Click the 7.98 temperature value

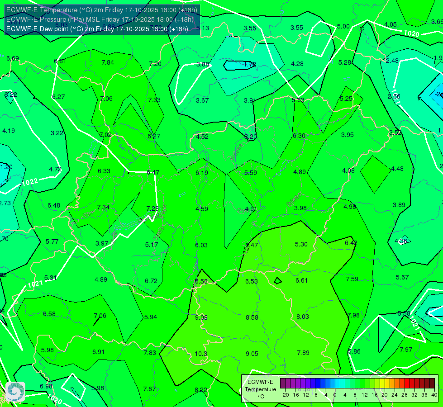point(353,315)
